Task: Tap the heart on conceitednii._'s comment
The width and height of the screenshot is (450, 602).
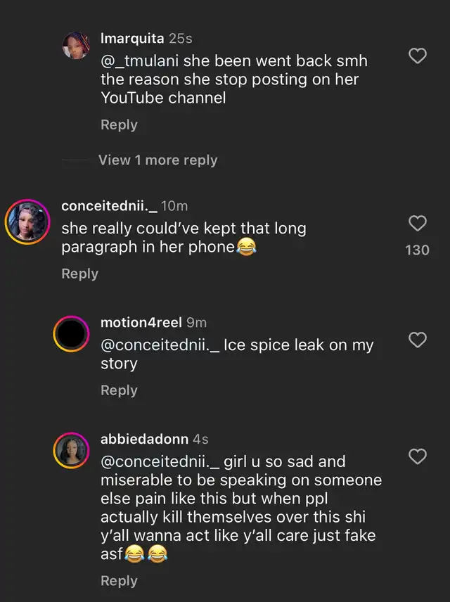Action: coord(418,224)
